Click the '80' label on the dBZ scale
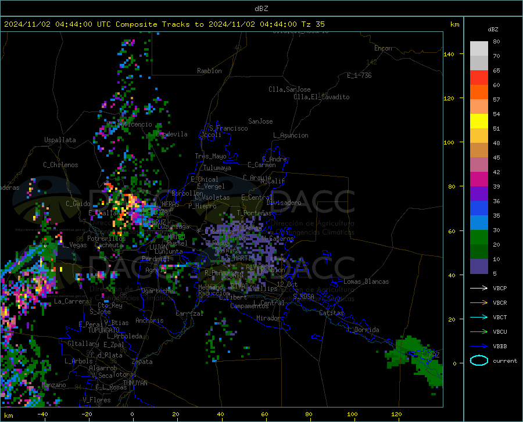This screenshot has height=422, width=523. [496, 42]
